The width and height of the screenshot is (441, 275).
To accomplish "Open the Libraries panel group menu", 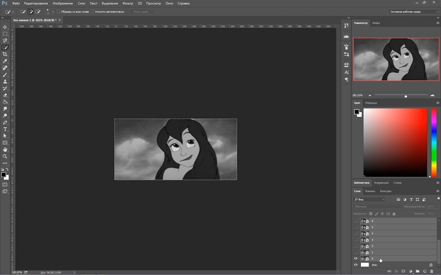I will [x=438, y=183].
